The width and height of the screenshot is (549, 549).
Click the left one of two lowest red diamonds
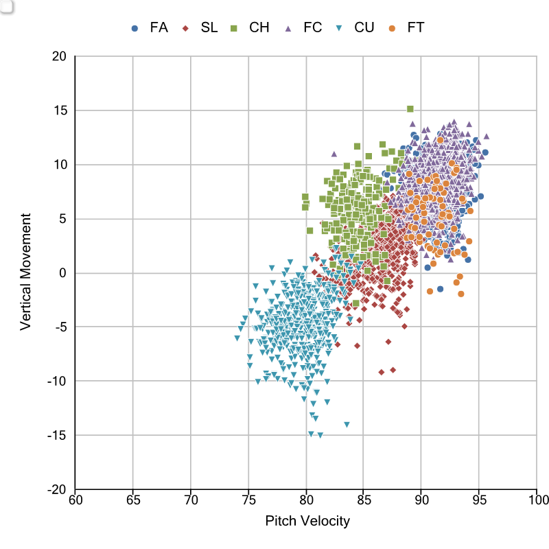(382, 372)
